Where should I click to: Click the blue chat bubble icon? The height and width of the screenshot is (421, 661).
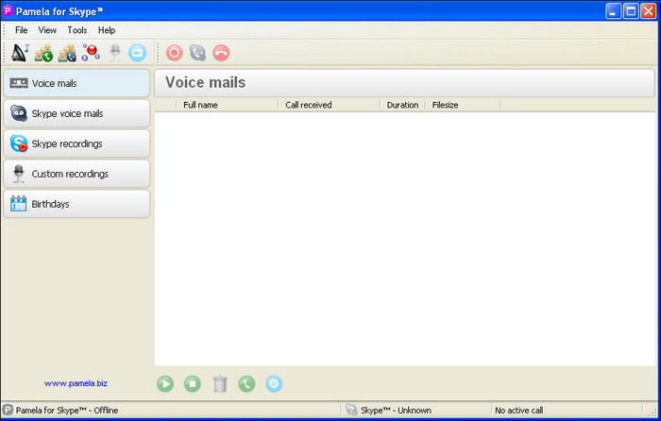tap(274, 384)
